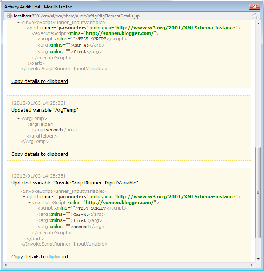Click the vertical scrollbar down arrow

tap(258, 259)
